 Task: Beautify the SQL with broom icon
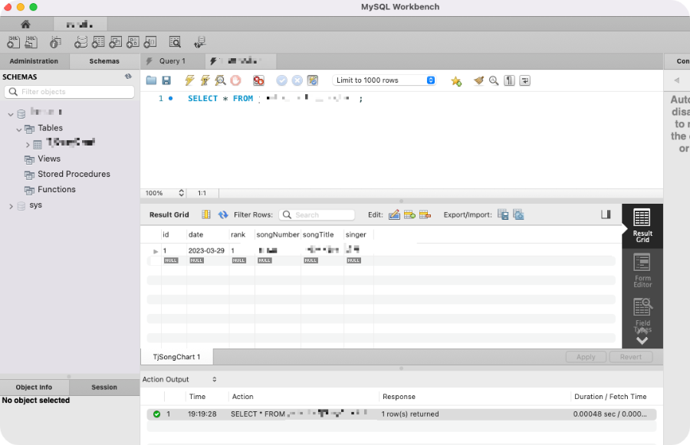(x=478, y=80)
